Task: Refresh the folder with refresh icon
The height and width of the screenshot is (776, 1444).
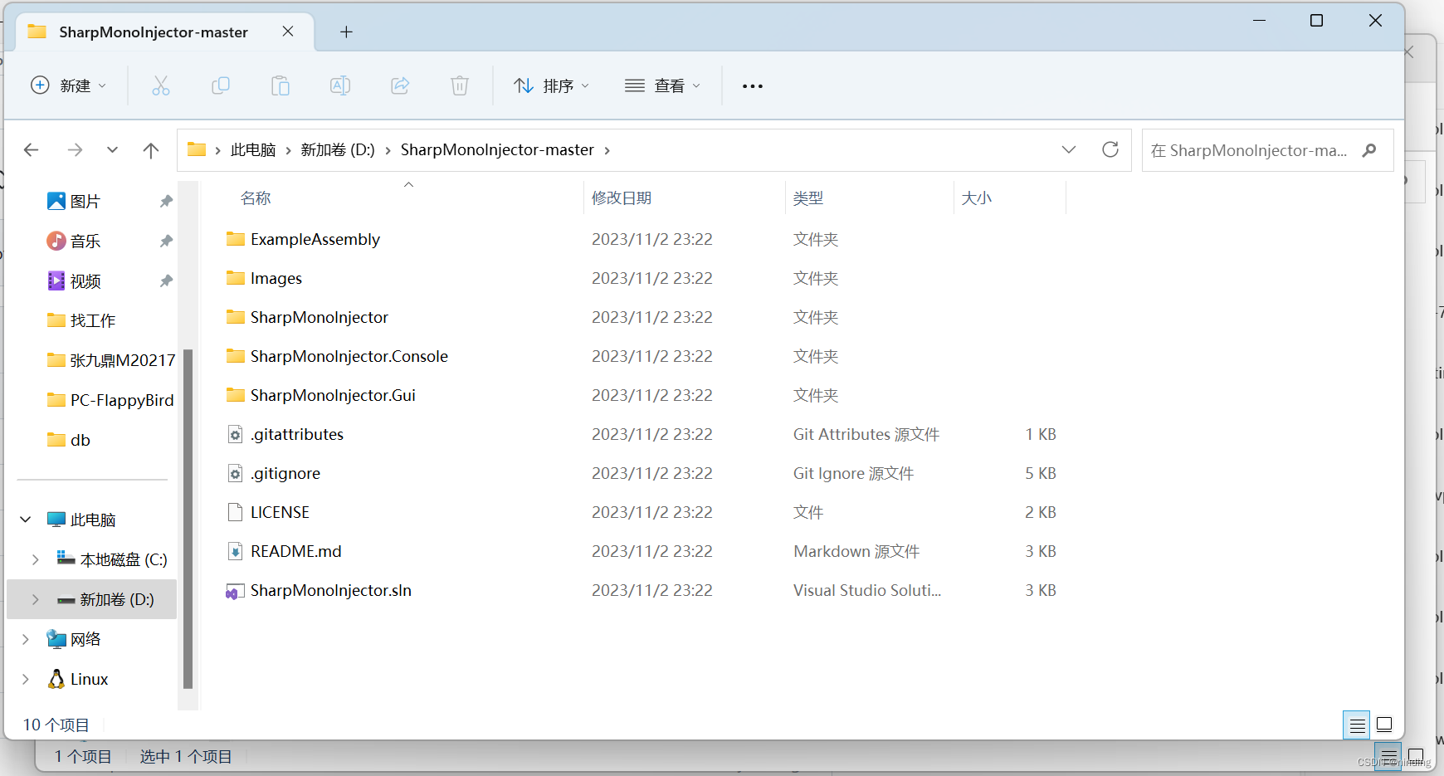Action: [1111, 150]
